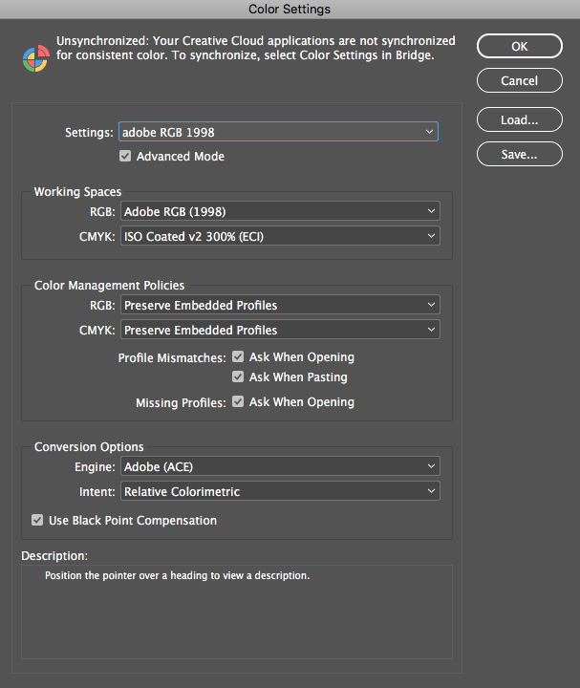
Task: Expand the Working Spaces RGB dropdown
Action: [x=280, y=211]
